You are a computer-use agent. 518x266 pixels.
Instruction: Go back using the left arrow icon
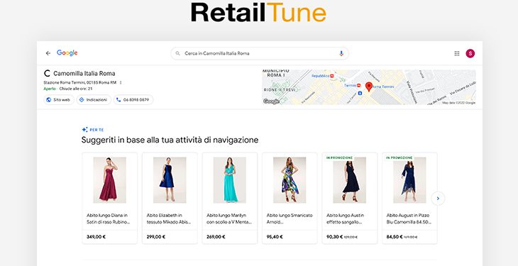[48, 53]
